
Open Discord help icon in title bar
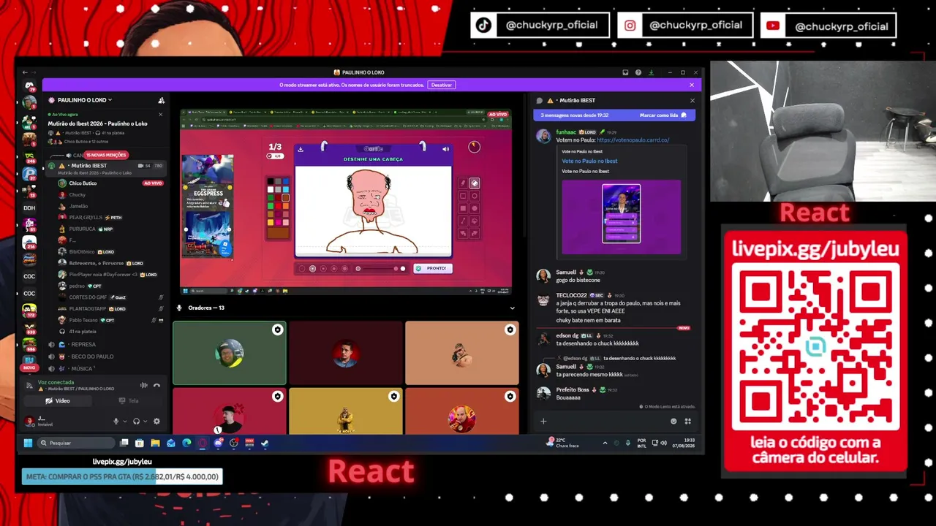(x=638, y=72)
